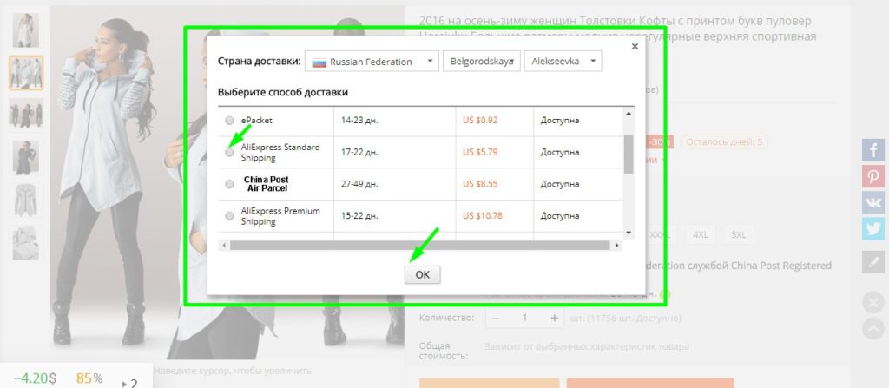Screen dimensions: 889x388
Task: Click the −4.20$ price change badge
Action: [x=35, y=378]
